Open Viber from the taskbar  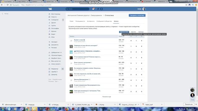point(22,109)
